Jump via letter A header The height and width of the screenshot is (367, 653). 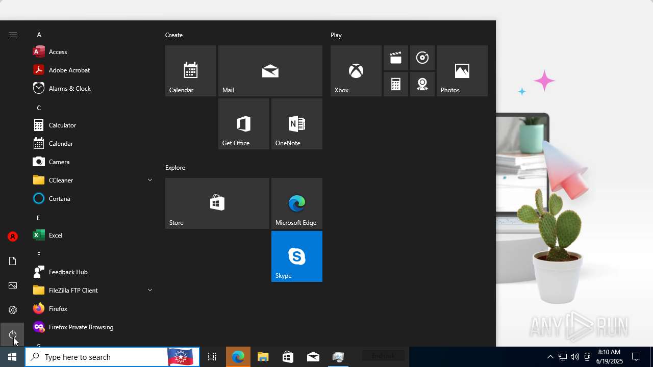click(x=39, y=35)
